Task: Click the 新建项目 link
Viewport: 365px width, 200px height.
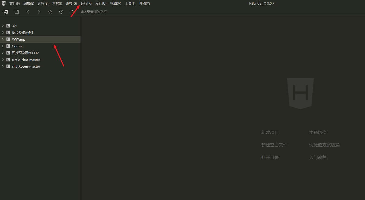Action: coord(270,133)
